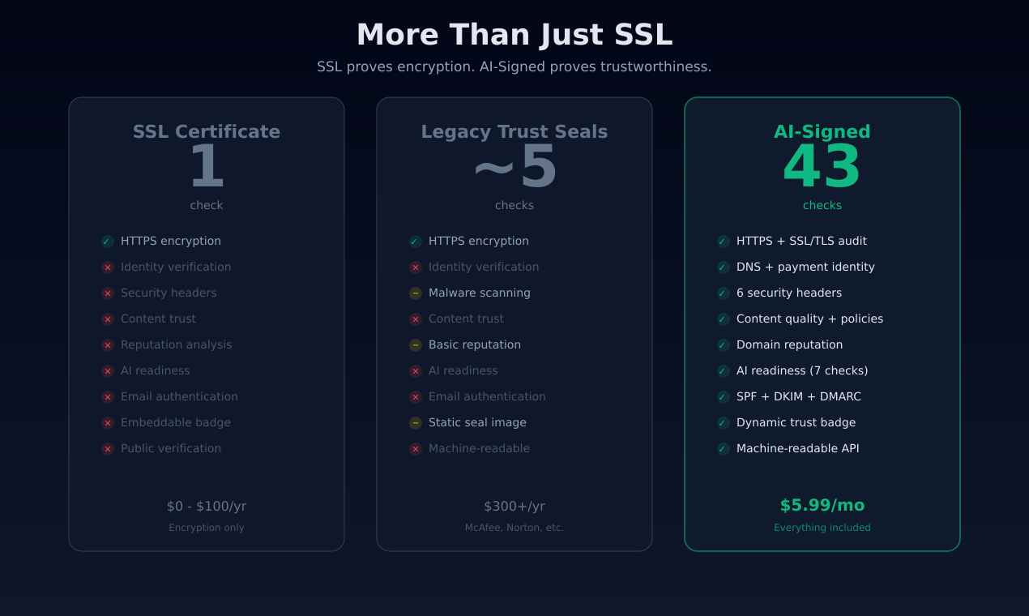Click the 'SSL proves encryption' subtitle text
The width and height of the screenshot is (1029, 616).
tap(514, 66)
